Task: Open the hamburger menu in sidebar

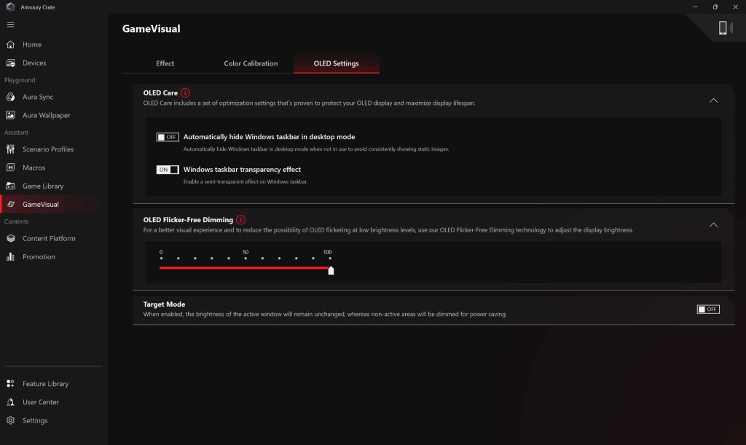Action: [x=10, y=25]
